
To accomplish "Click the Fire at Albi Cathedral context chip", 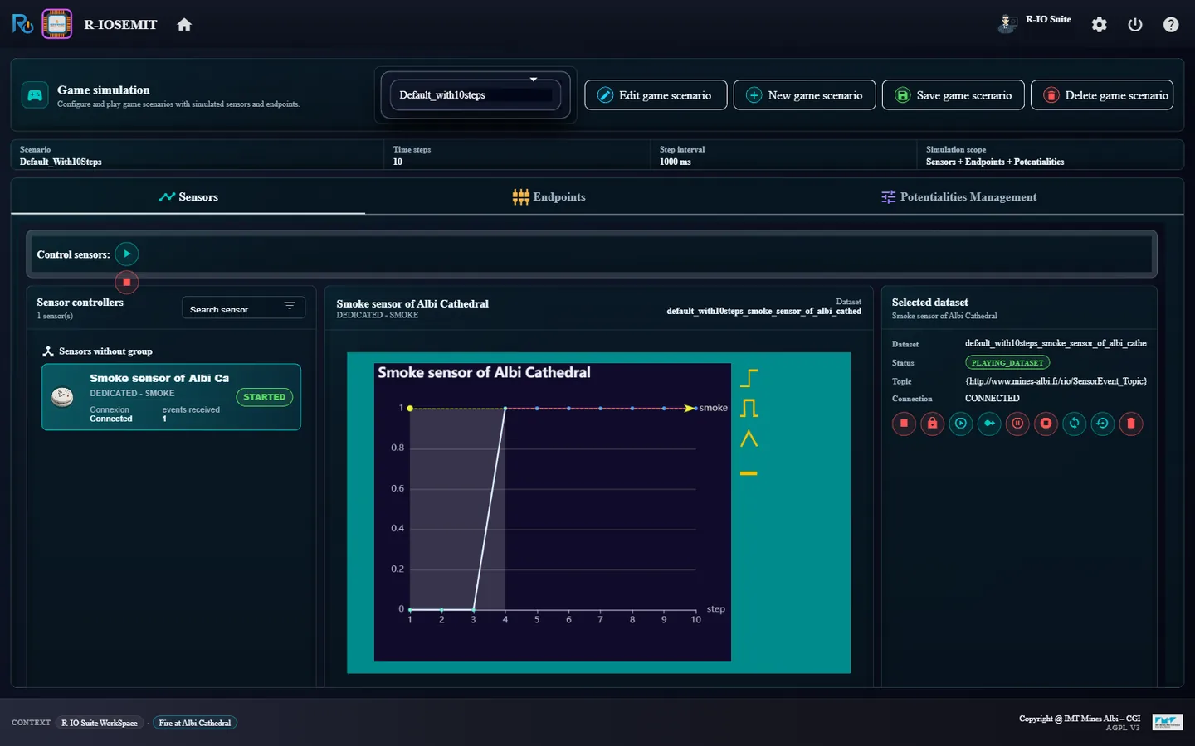I will coord(195,723).
